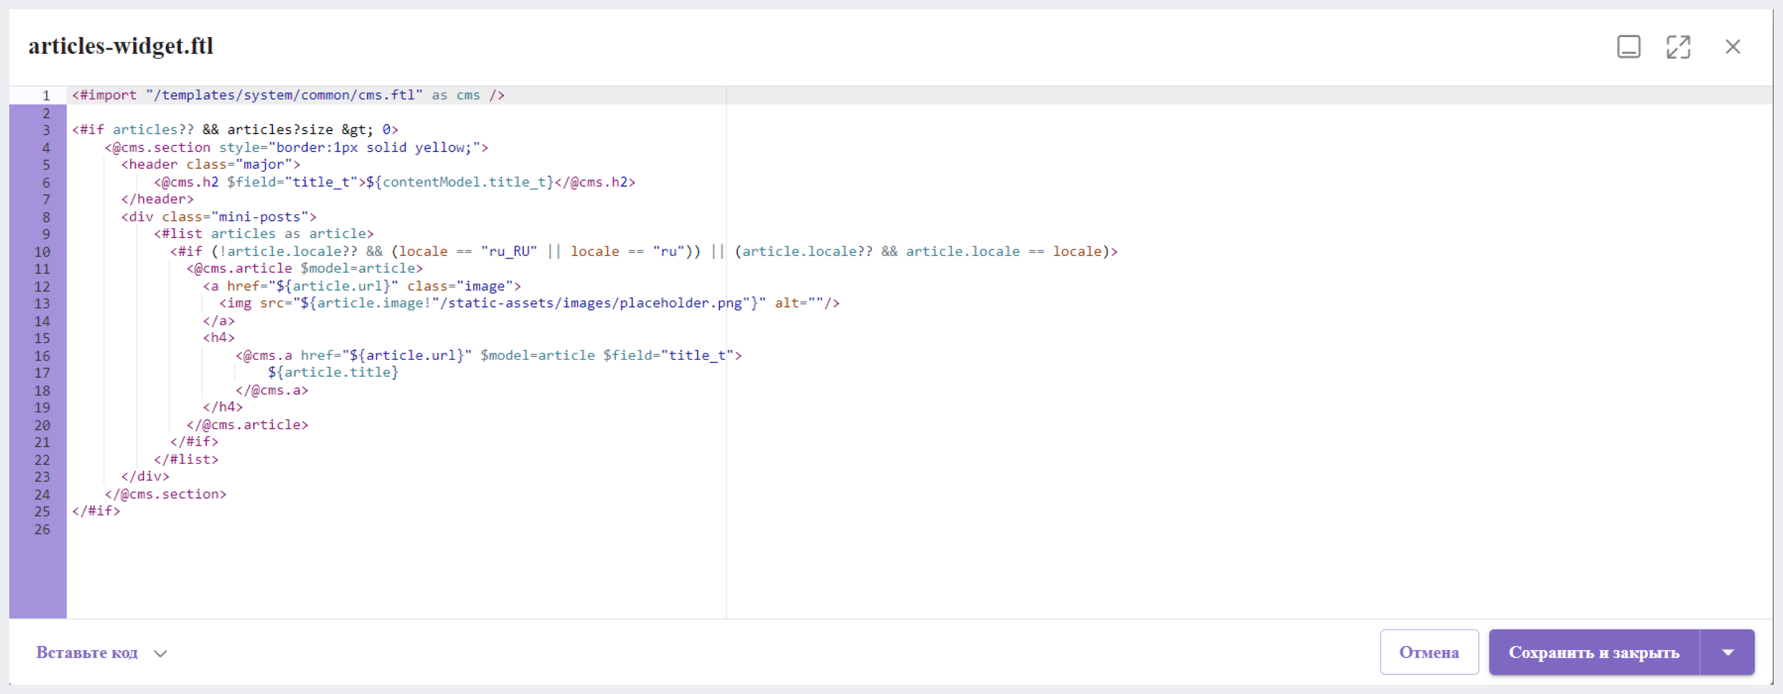Click '</a>' on line 14
1783x694 pixels.
point(219,321)
